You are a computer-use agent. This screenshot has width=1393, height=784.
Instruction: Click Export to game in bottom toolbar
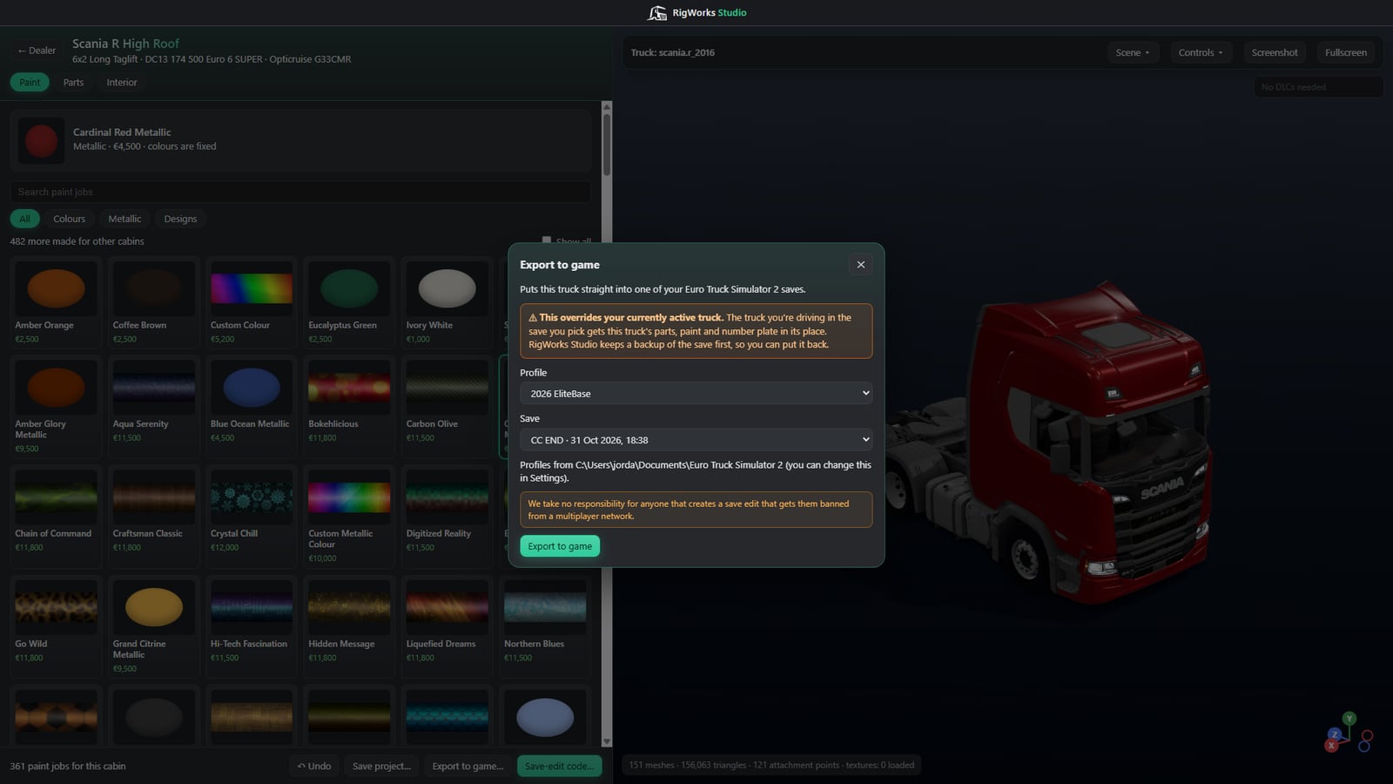pyautogui.click(x=468, y=767)
